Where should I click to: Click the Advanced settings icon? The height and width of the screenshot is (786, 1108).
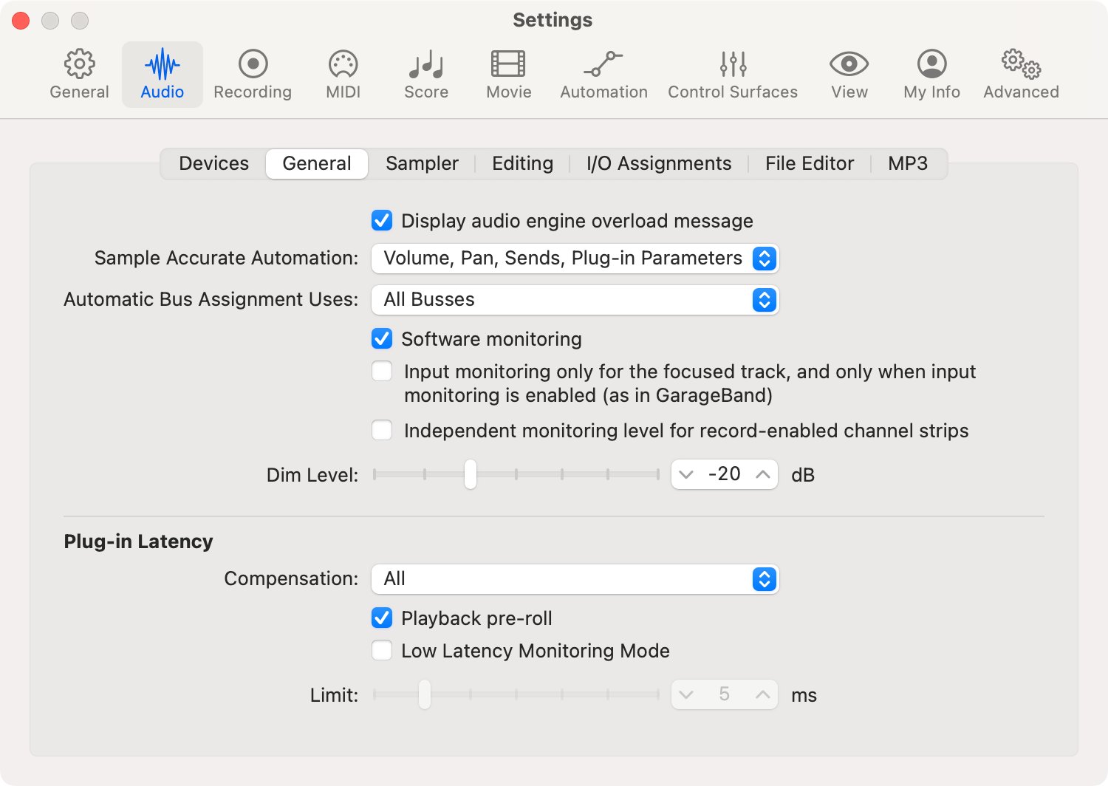1020,72
